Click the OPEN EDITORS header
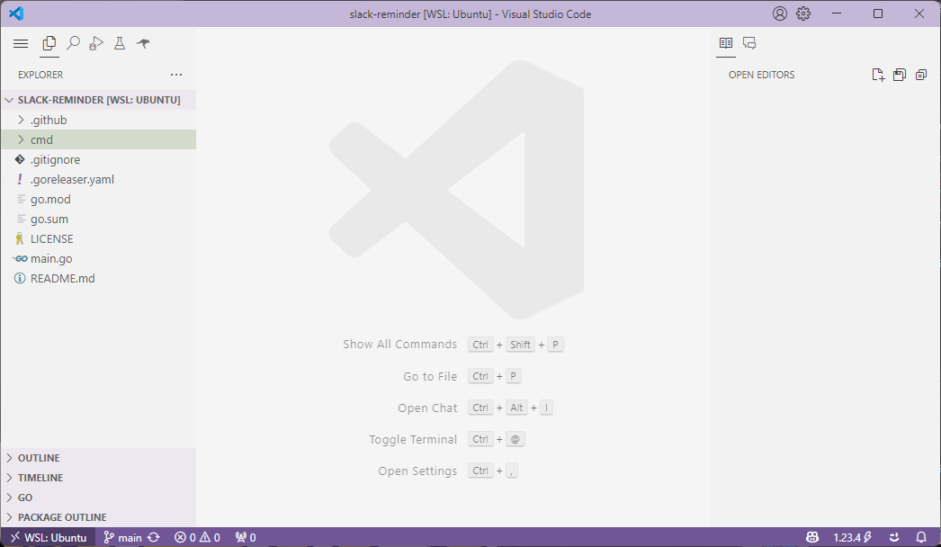Viewport: 941px width, 547px height. pyautogui.click(x=762, y=75)
